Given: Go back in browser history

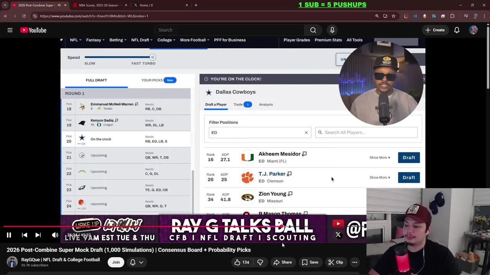Looking at the screenshot, I should click(x=5, y=16).
